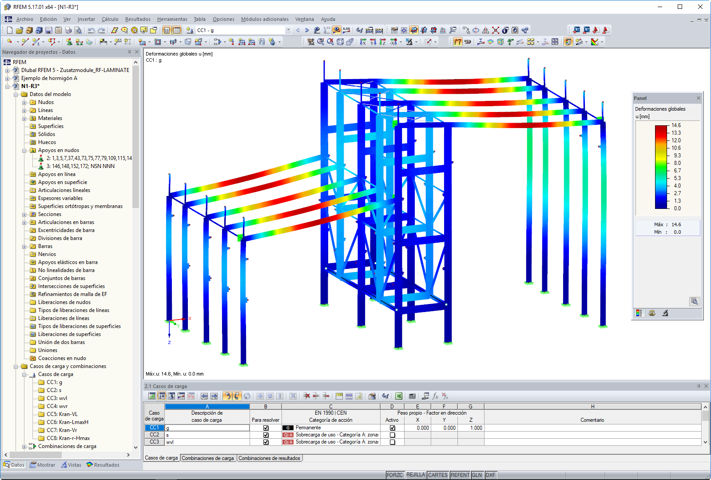Switch to the Combinaciones de carga tab
711x480 pixels.
coord(208,458)
